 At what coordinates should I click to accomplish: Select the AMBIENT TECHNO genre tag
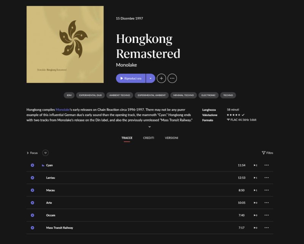[x=119, y=95]
